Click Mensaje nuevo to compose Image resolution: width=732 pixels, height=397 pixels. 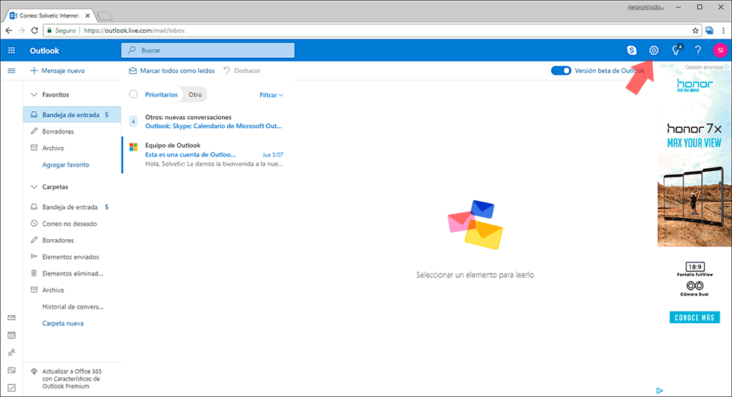57,71
